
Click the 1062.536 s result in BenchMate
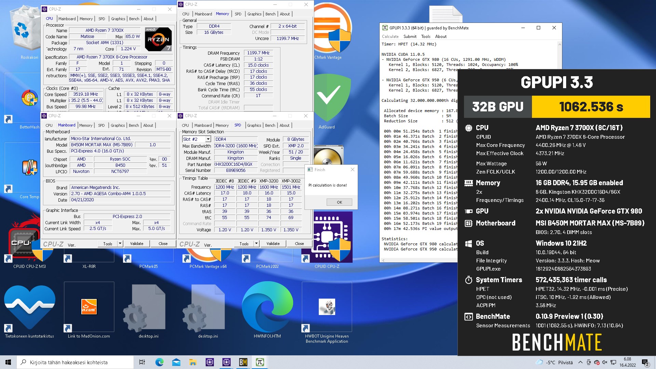[x=591, y=107]
